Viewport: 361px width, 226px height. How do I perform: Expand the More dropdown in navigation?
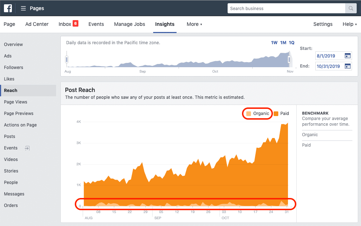click(x=194, y=24)
